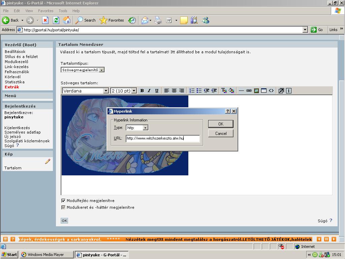This screenshot has width=345, height=259.
Task: Click the background fill color icon
Action: click(231, 91)
